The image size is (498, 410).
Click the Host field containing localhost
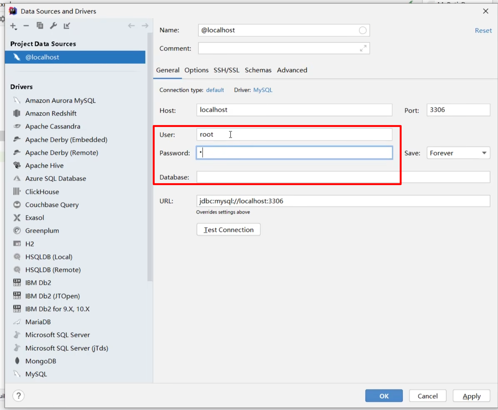tap(294, 110)
